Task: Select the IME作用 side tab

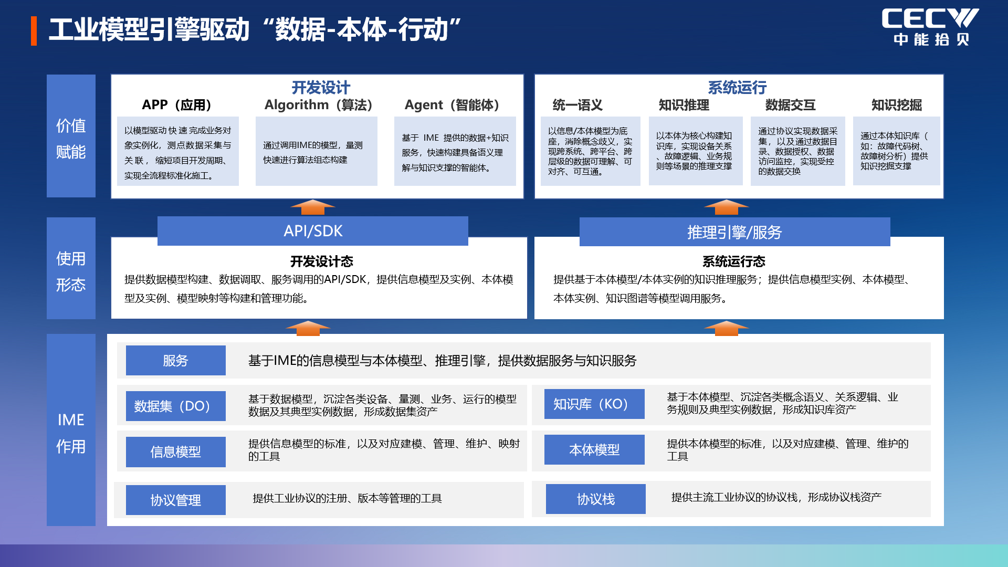Action: [x=71, y=430]
